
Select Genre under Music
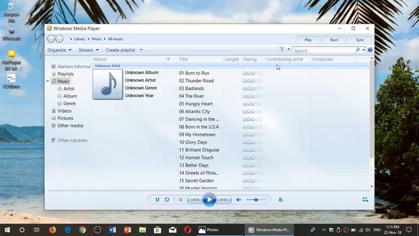pyautogui.click(x=69, y=104)
